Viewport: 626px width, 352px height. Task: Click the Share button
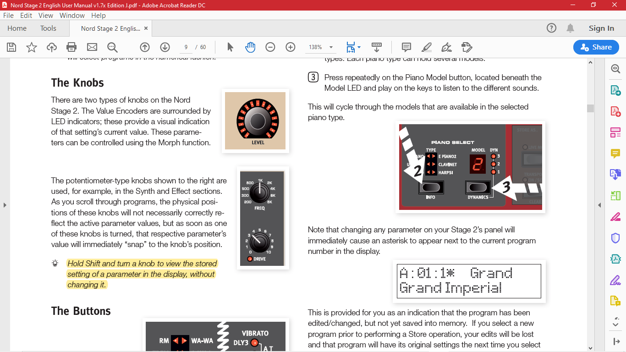coord(596,47)
